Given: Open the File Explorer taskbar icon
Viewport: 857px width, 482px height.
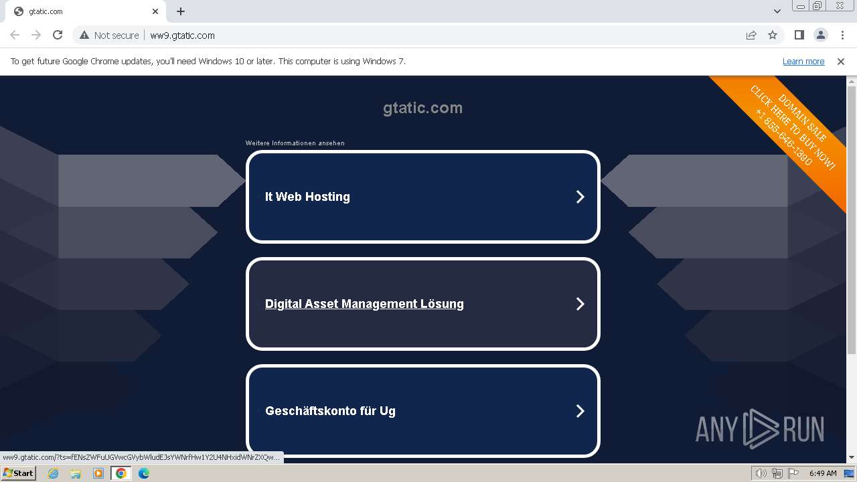Looking at the screenshot, I should pos(76,473).
